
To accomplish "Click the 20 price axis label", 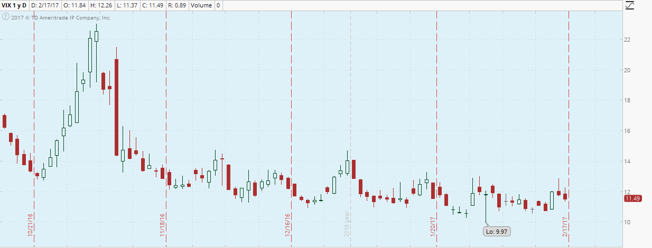I will [628, 70].
